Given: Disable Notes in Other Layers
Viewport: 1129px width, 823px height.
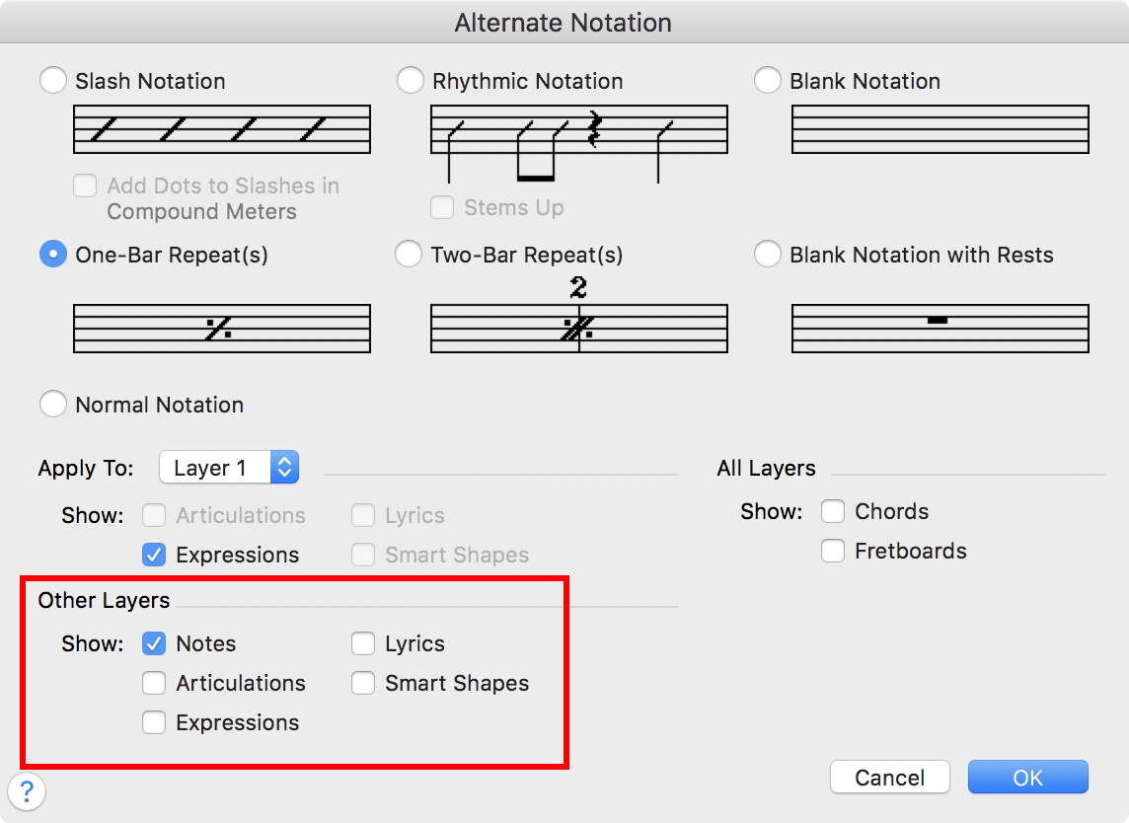Looking at the screenshot, I should tap(154, 643).
